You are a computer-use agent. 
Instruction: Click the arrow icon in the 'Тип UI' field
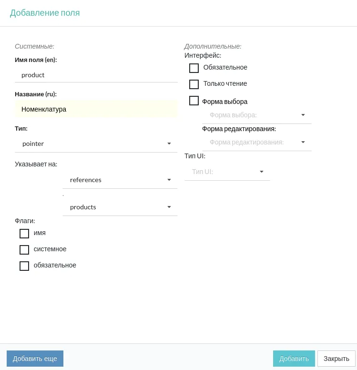click(261, 172)
